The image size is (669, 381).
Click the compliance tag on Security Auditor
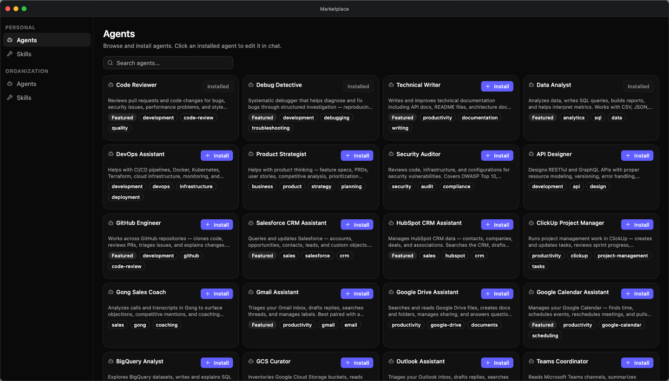coord(457,186)
